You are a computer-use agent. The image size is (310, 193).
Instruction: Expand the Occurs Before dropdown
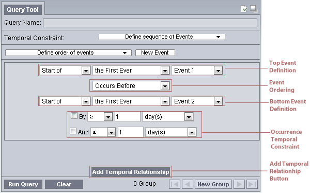click(x=131, y=86)
